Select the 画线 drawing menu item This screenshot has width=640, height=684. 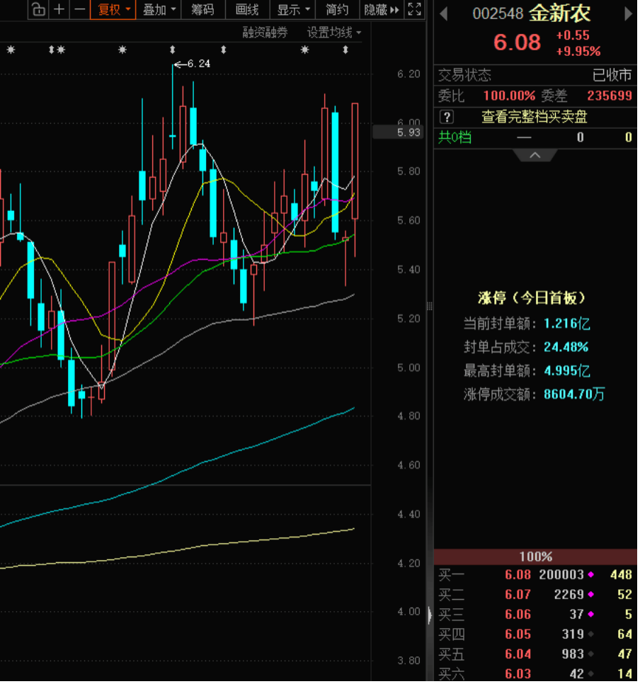click(247, 9)
